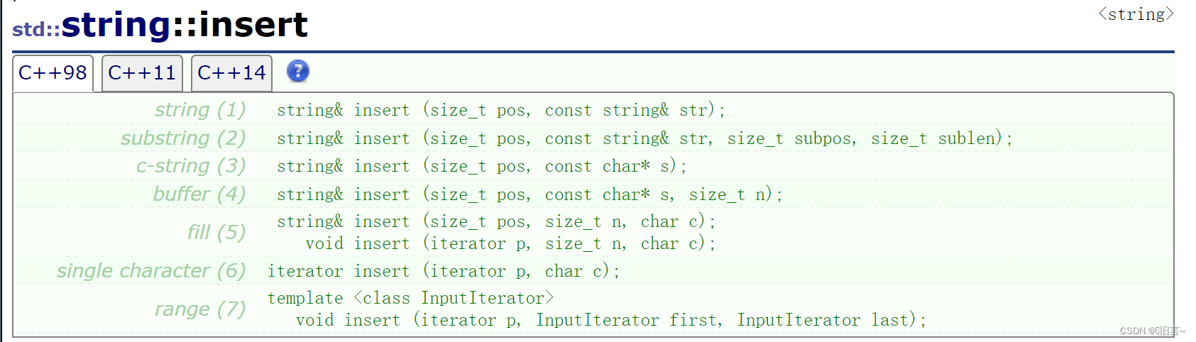Click the void insert fill iterator signature
This screenshot has height=342, width=1196.
tap(510, 243)
